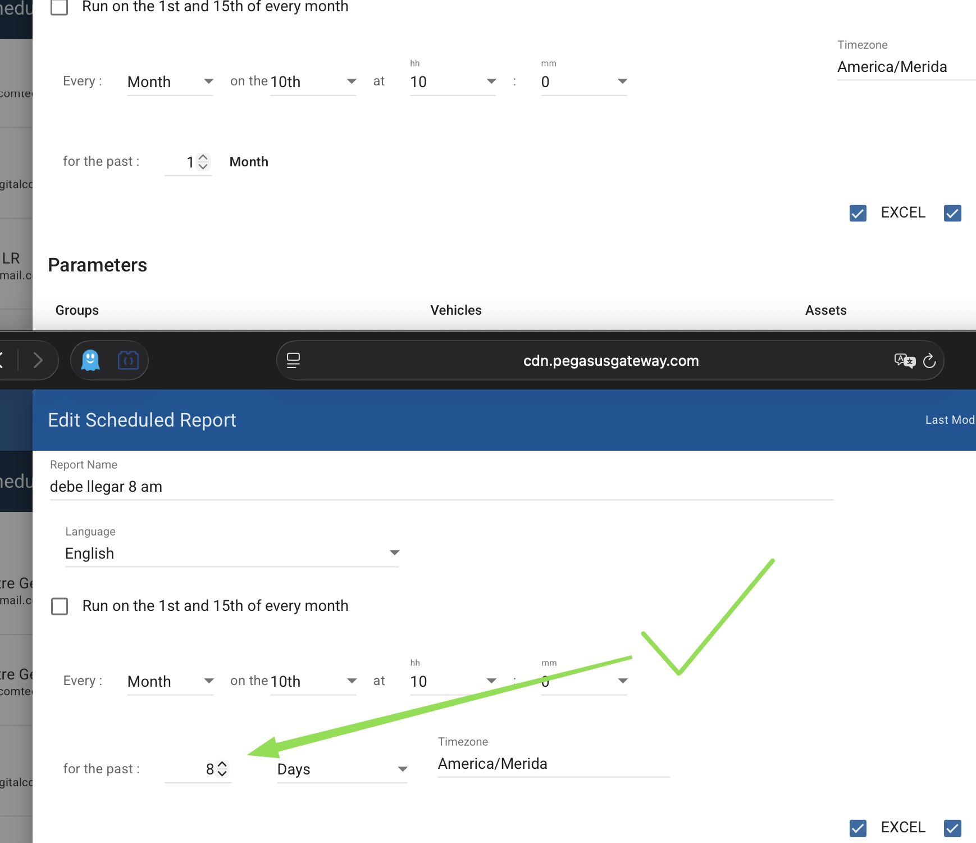Open the Language dropdown showing English
The width and height of the screenshot is (976, 843).
(x=231, y=554)
